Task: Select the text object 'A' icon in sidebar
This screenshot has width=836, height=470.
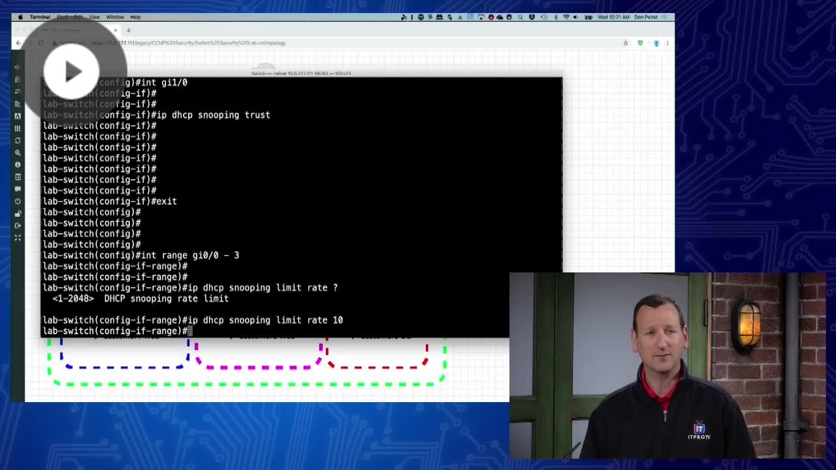Action: coord(18,116)
